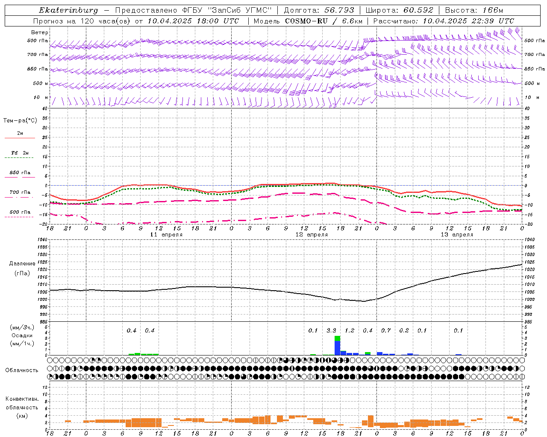Click the 13 апреля date label
Image resolution: width=547 pixels, height=437 pixels.
457,235
